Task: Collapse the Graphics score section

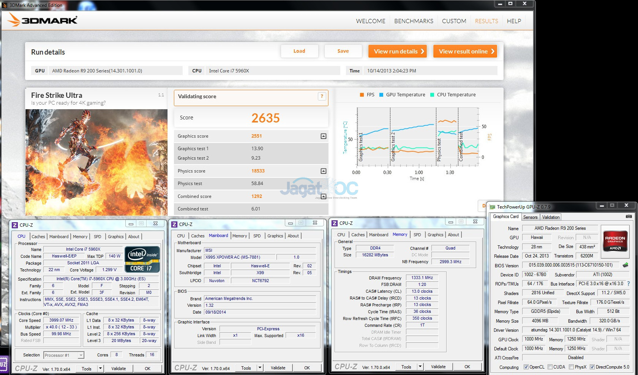Action: tap(324, 136)
